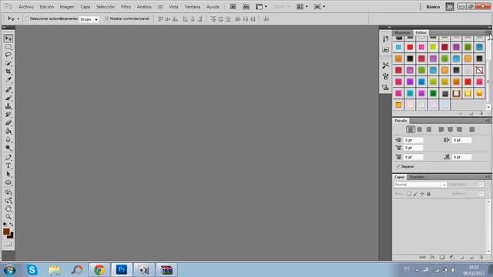Enable justify all in Párrafo panel

[x=471, y=129]
